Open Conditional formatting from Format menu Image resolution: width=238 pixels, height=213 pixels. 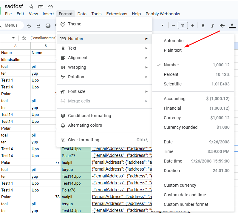[x=89, y=116]
